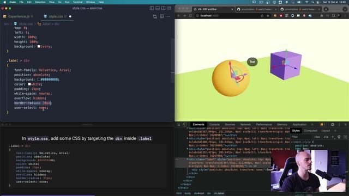Image resolution: width=349 pixels, height=196 pixels.
Task: Close the DevTools panel
Action: pyautogui.click(x=345, y=125)
